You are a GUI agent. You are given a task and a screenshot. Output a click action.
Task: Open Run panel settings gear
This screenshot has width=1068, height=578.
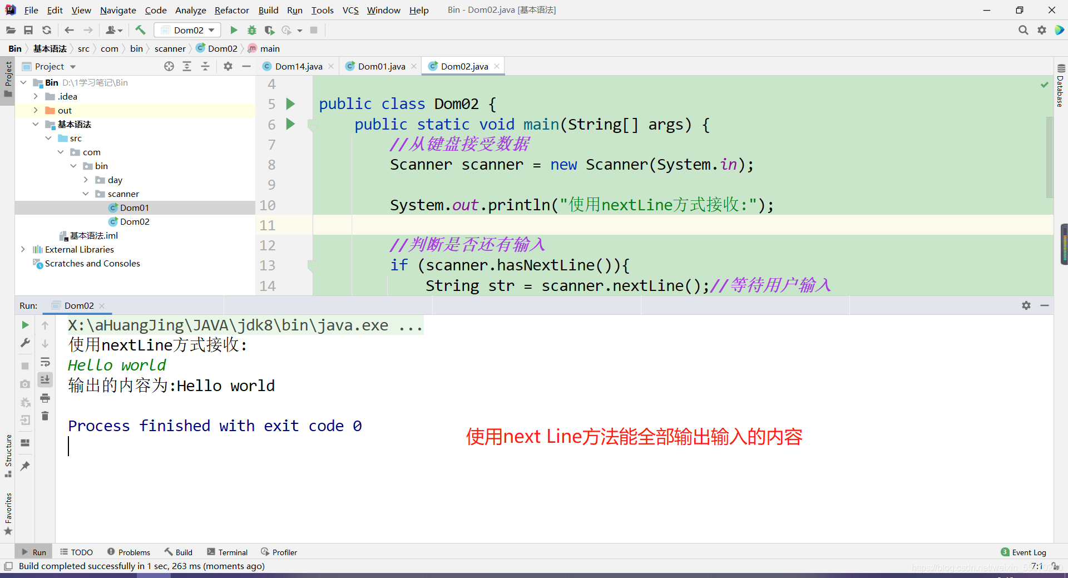(x=1026, y=305)
